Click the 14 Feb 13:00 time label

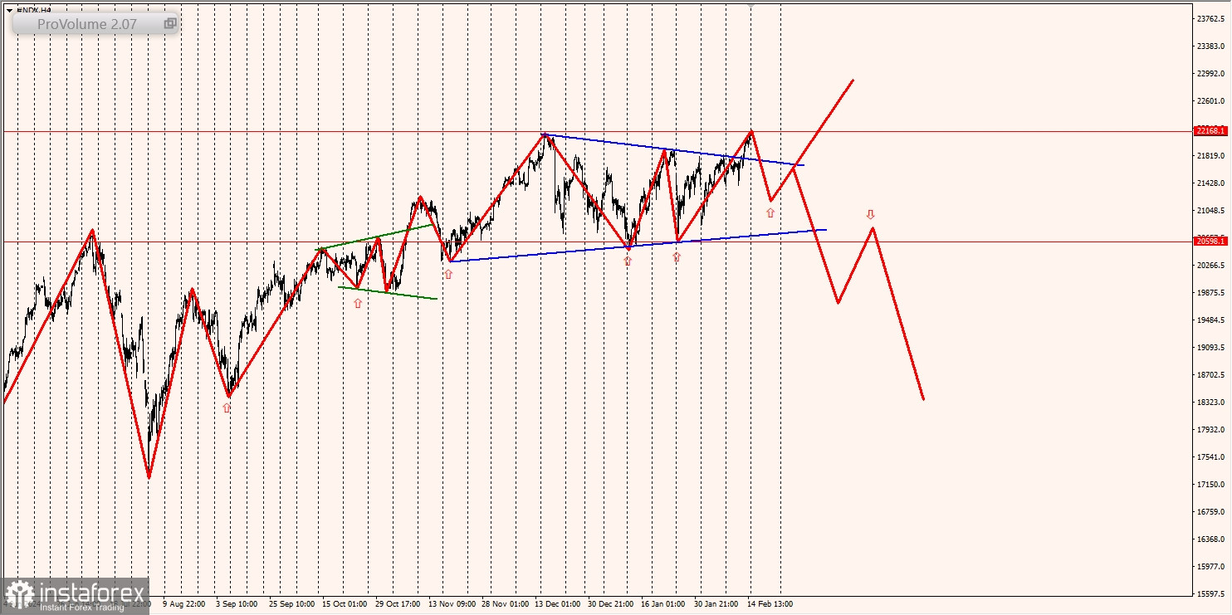coord(770,604)
